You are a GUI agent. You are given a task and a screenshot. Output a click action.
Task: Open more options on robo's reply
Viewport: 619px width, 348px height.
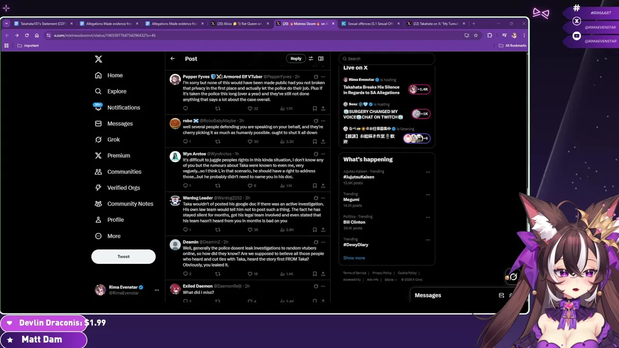(x=323, y=121)
